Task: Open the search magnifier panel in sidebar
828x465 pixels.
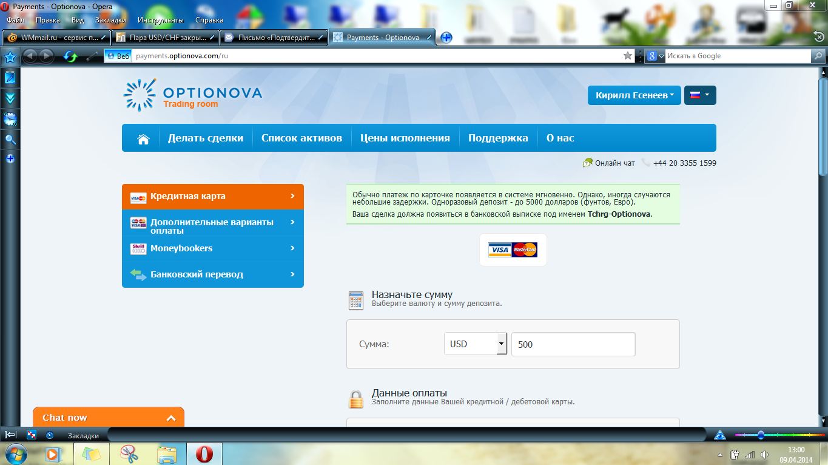Action: pos(10,140)
